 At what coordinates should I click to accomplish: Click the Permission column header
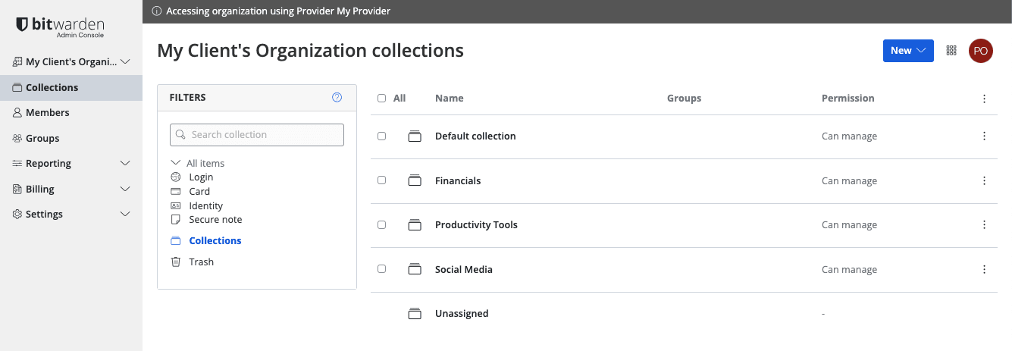click(x=848, y=99)
